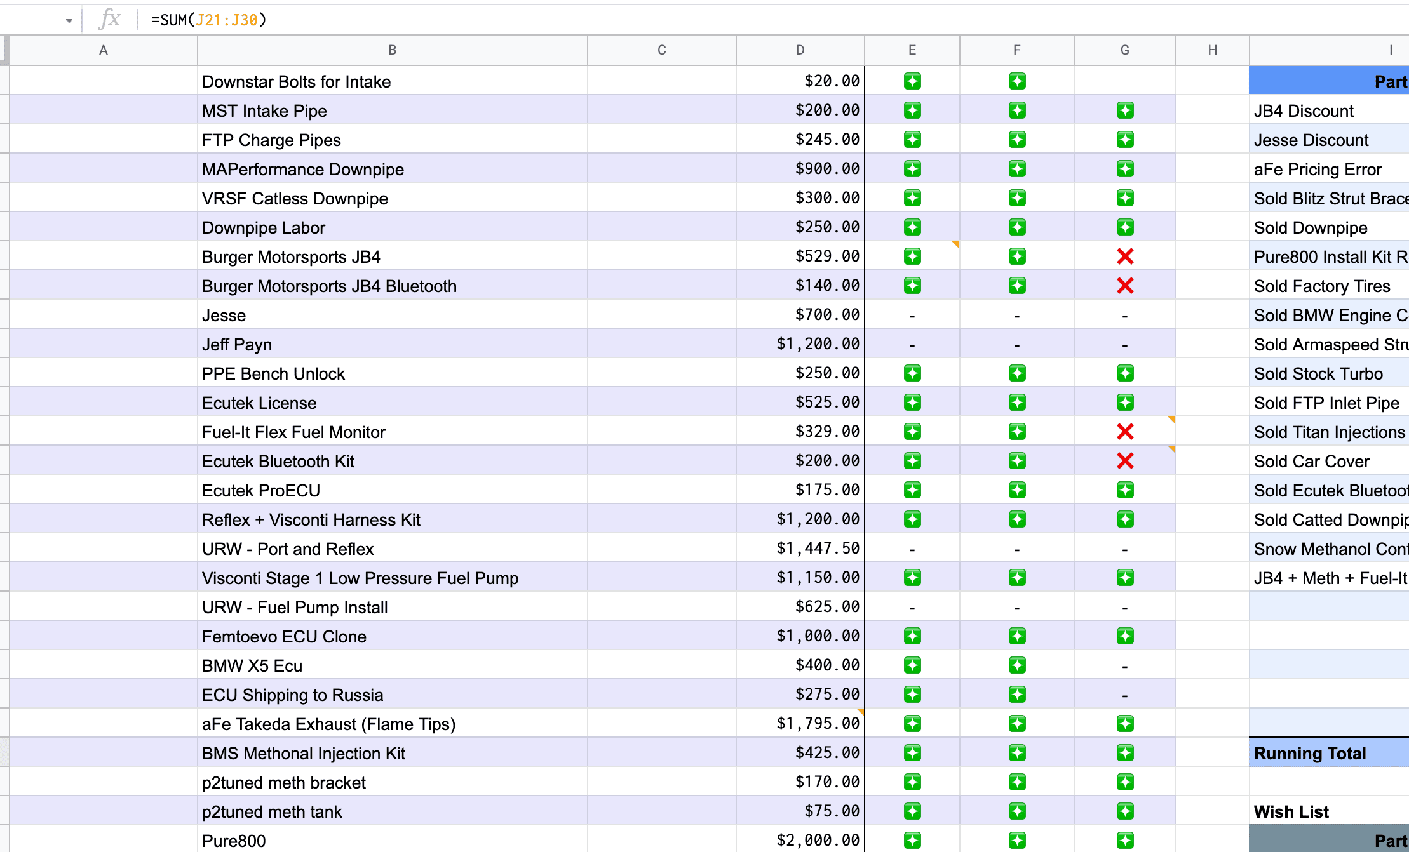Click column F green check for Reflex + Visconti Harness
The height and width of the screenshot is (852, 1409).
coord(1017,519)
